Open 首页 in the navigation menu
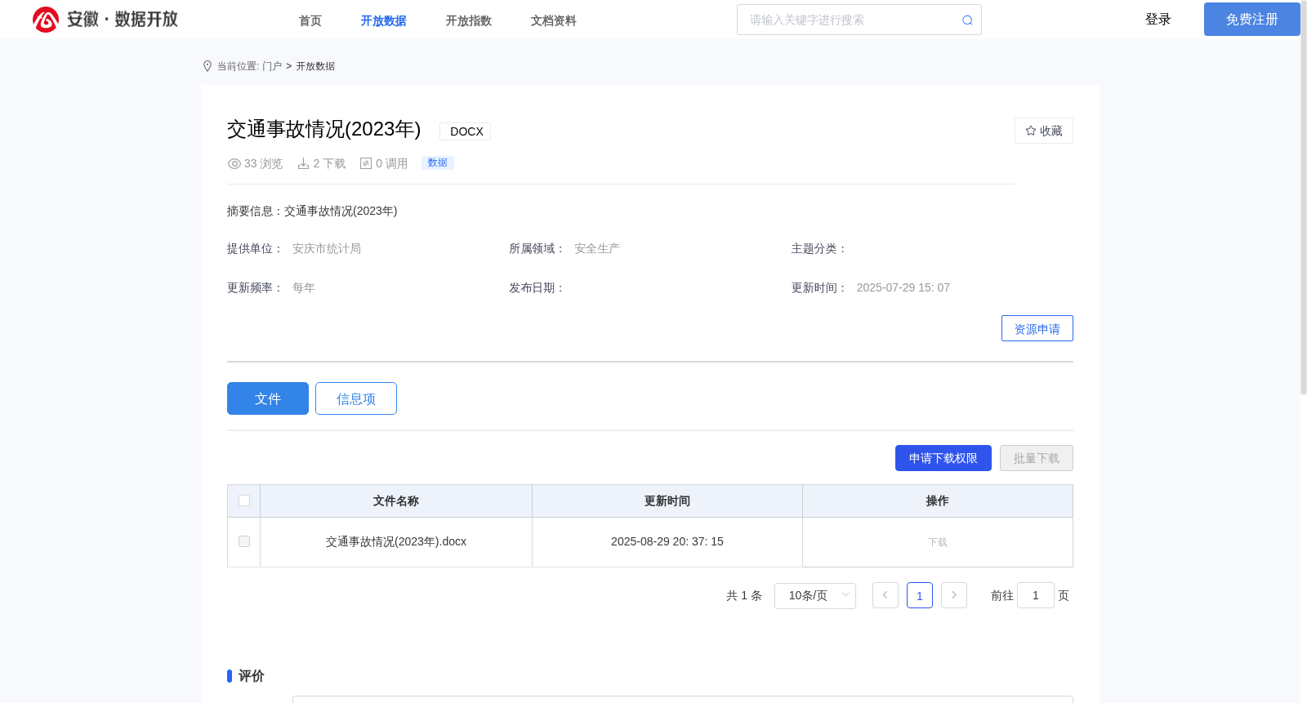 pos(310,20)
